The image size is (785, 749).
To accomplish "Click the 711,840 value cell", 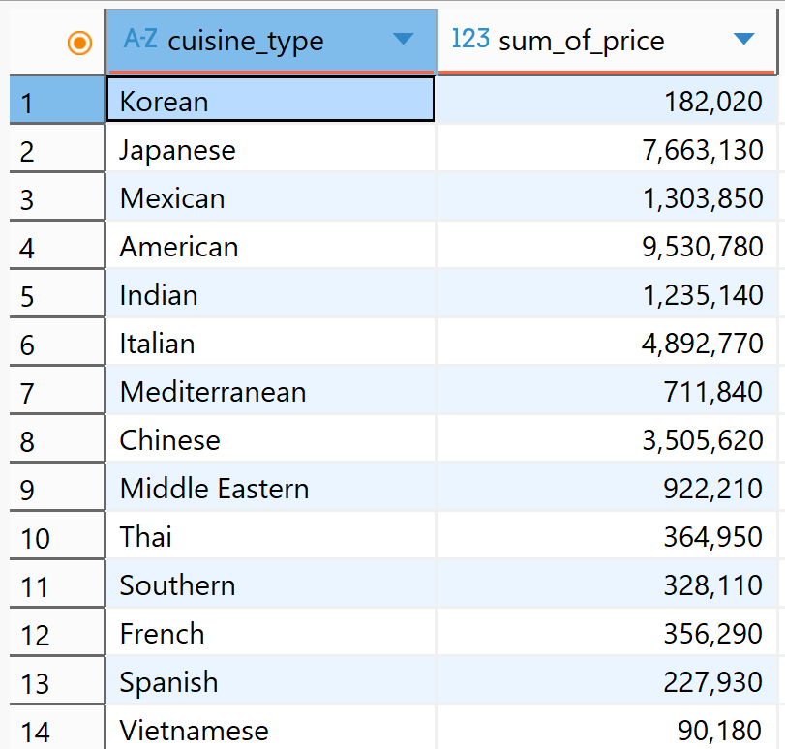I will coord(607,391).
